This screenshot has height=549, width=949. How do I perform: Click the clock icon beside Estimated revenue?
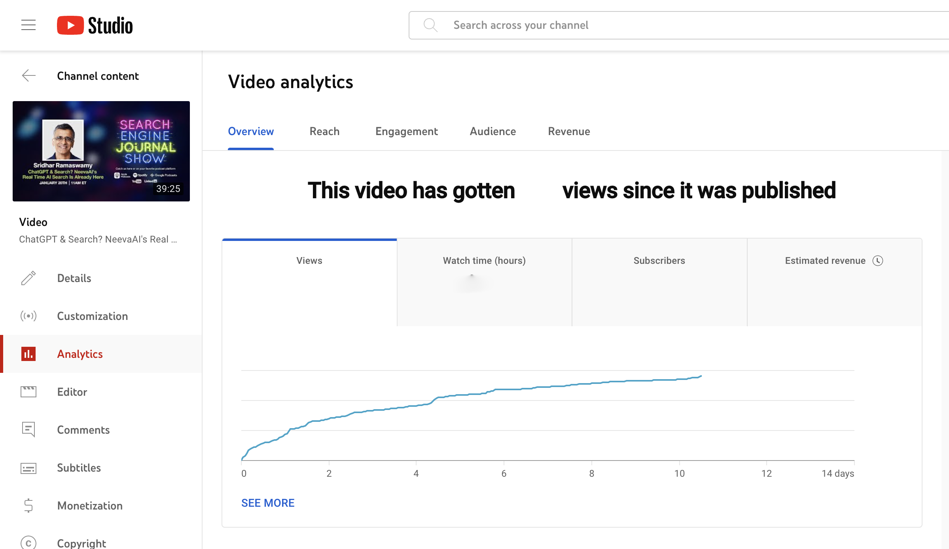point(878,260)
